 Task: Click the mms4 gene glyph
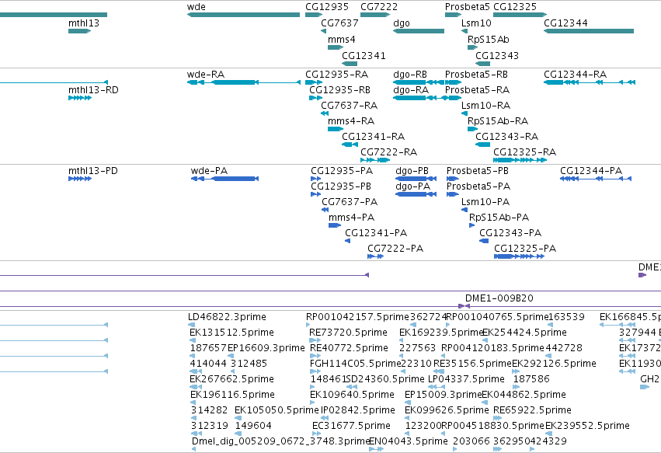tap(336, 47)
